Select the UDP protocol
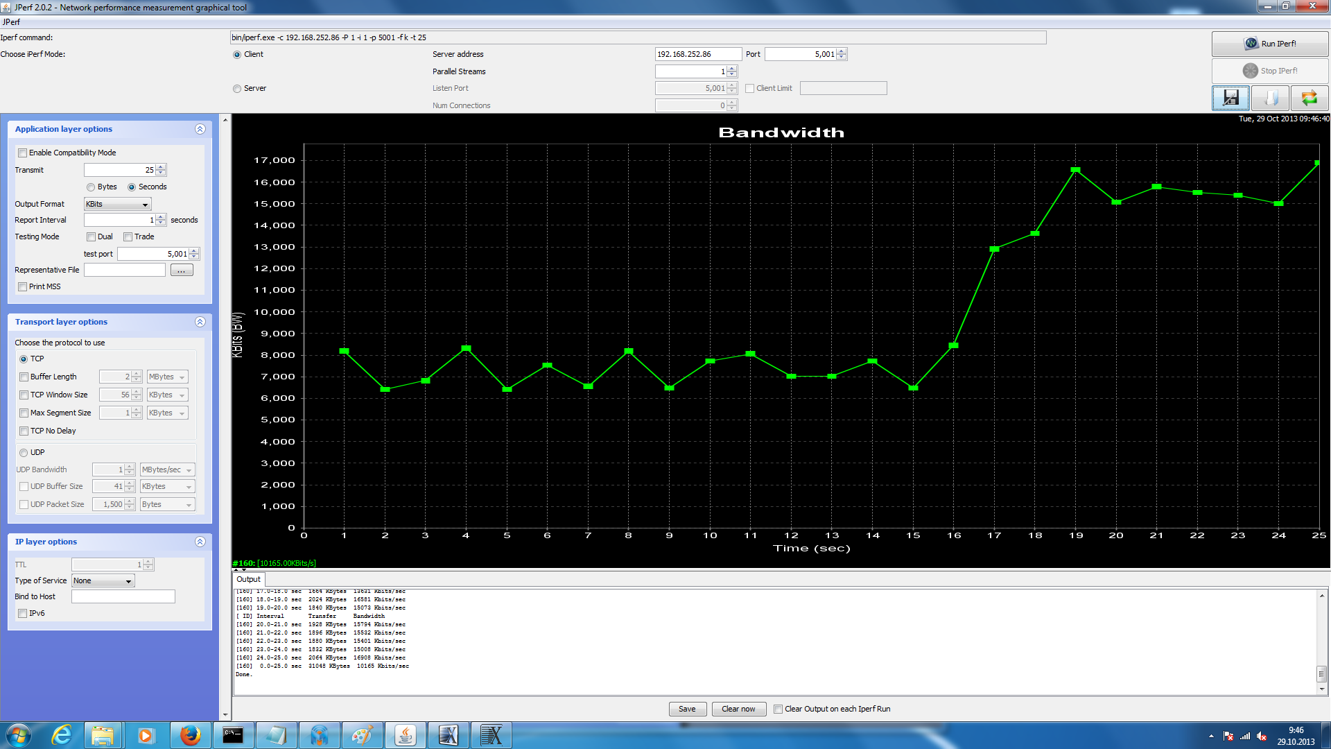 (x=24, y=453)
